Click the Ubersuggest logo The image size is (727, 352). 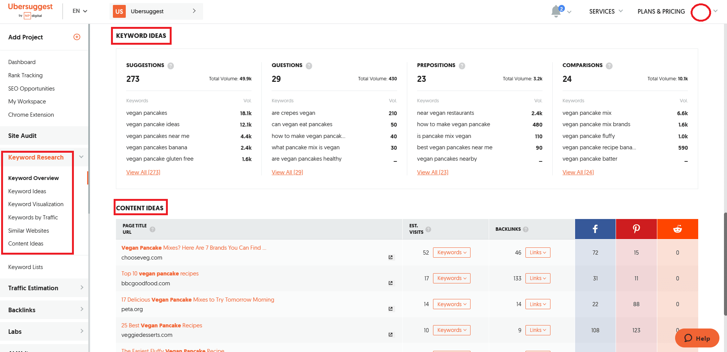(x=30, y=11)
